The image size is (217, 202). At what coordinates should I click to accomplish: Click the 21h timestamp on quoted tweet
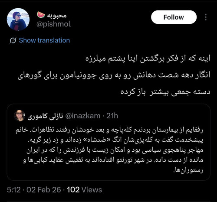click(112, 116)
